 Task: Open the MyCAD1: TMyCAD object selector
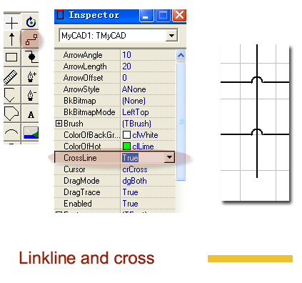pos(171,36)
